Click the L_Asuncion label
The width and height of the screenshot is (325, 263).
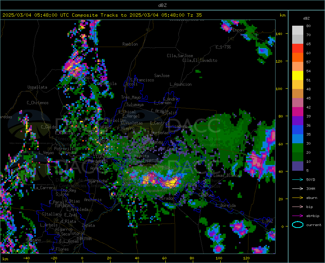click(181, 84)
